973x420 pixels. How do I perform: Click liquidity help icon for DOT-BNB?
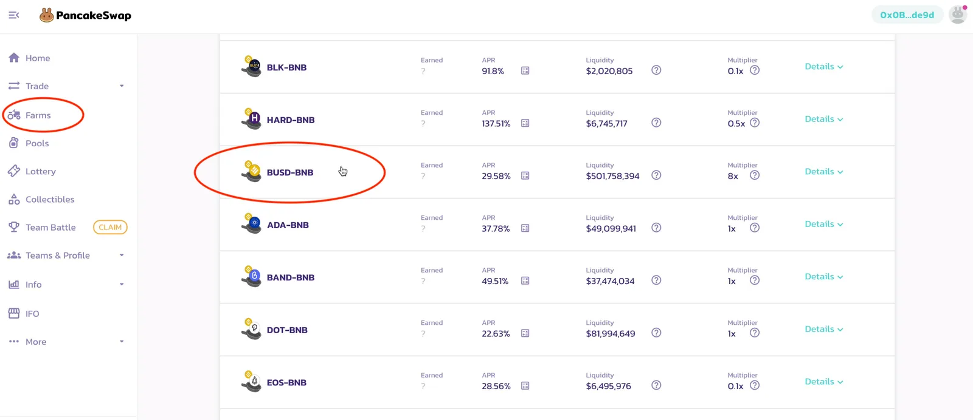656,333
